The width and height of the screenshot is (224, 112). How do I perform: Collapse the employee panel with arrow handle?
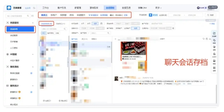click(68, 62)
